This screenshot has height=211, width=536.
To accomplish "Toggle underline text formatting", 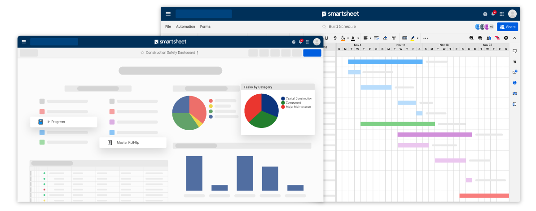I will [x=326, y=38].
